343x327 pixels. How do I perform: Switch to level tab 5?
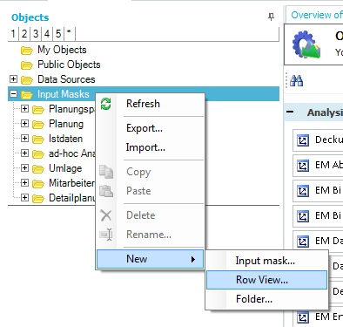(58, 34)
